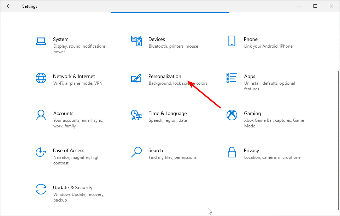Click the Accounts person icon
The height and width of the screenshot is (216, 340).
pyautogui.click(x=41, y=115)
